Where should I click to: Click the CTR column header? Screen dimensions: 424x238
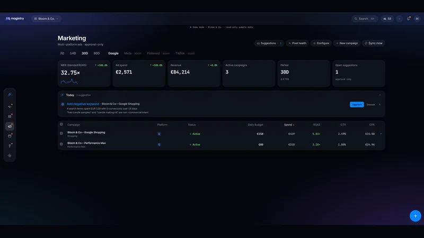point(343,125)
